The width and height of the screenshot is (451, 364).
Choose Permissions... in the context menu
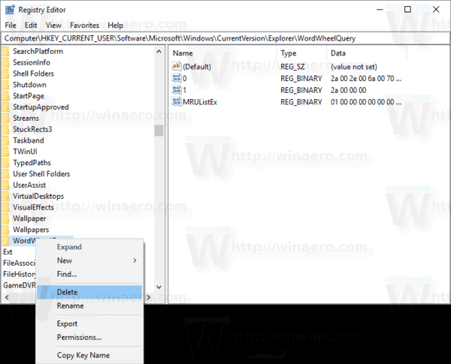pyautogui.click(x=89, y=337)
